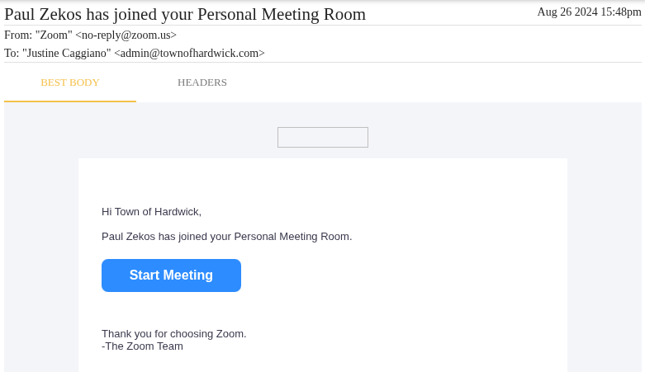Click the admin@townofhardwick.com recipient address

click(189, 54)
